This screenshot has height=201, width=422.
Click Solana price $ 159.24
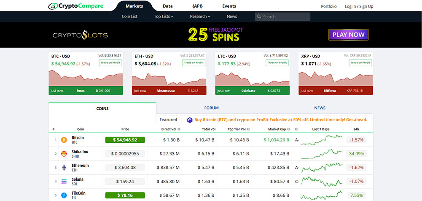[125, 182]
